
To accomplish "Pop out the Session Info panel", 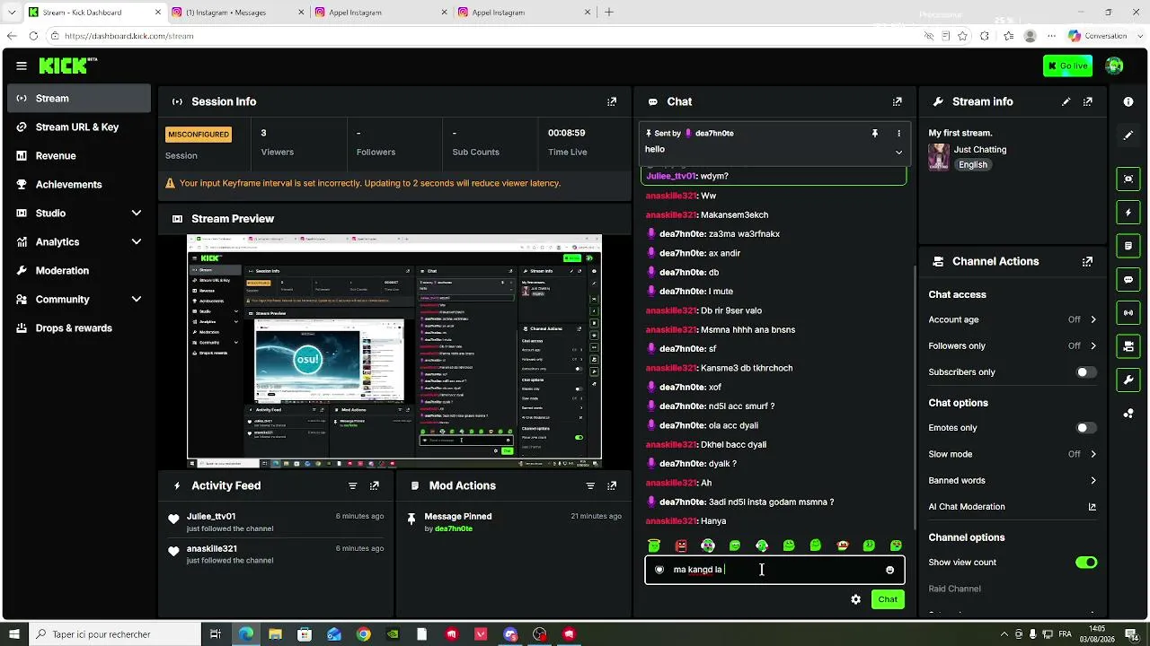I will point(612,102).
